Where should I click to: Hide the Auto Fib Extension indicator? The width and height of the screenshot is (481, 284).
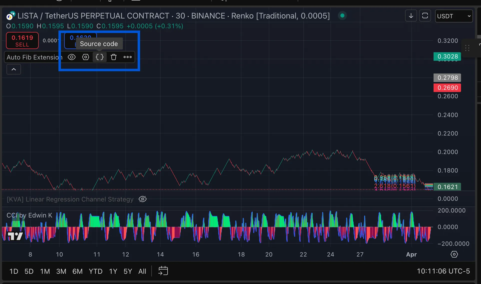tap(72, 57)
